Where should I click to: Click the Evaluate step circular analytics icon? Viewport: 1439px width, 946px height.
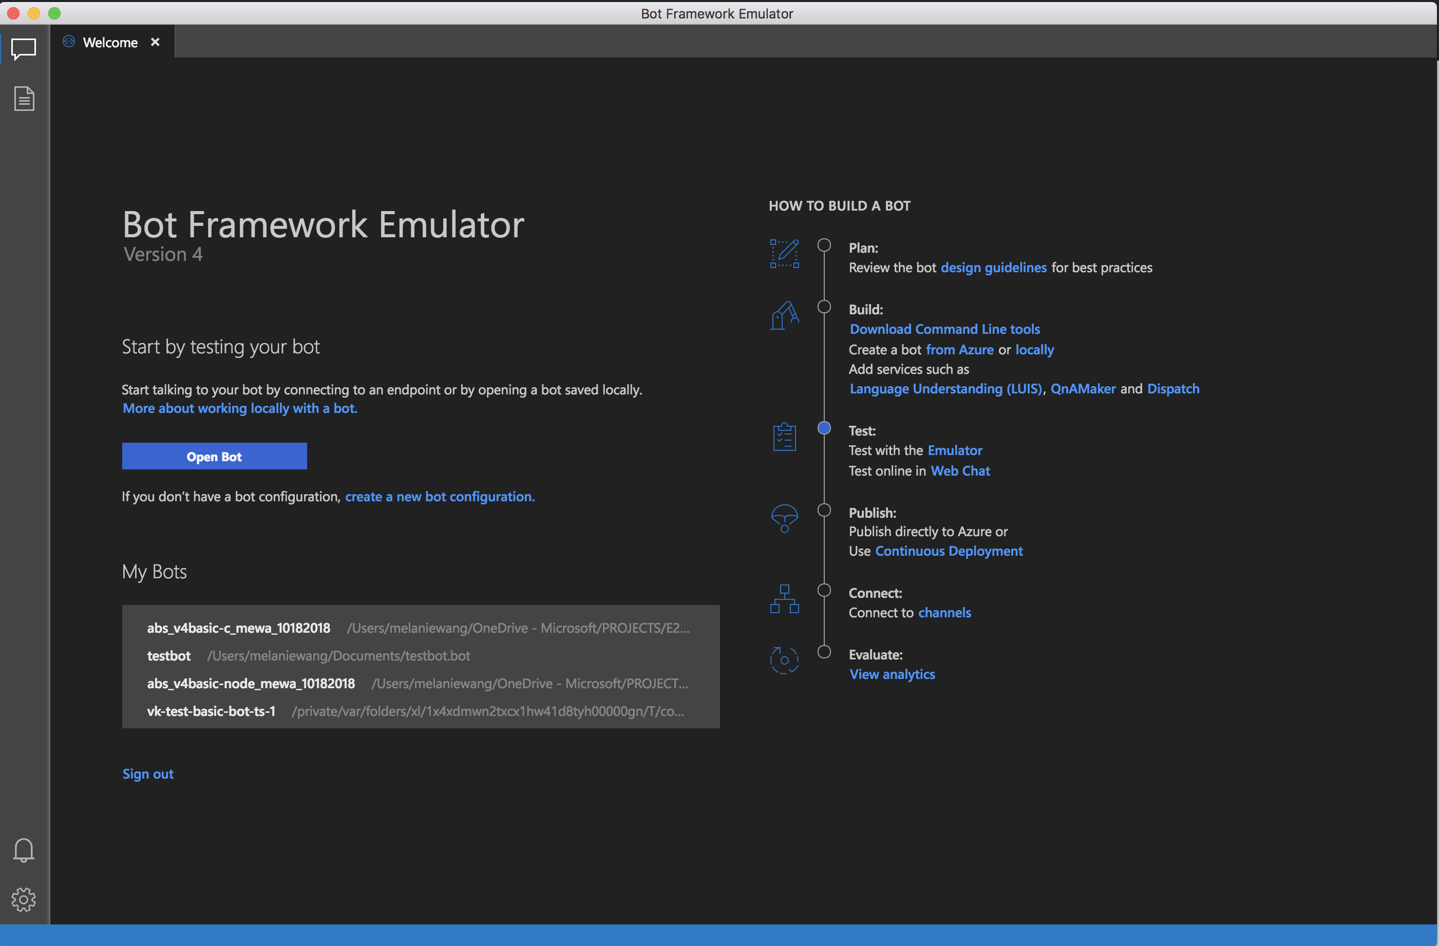pyautogui.click(x=784, y=660)
